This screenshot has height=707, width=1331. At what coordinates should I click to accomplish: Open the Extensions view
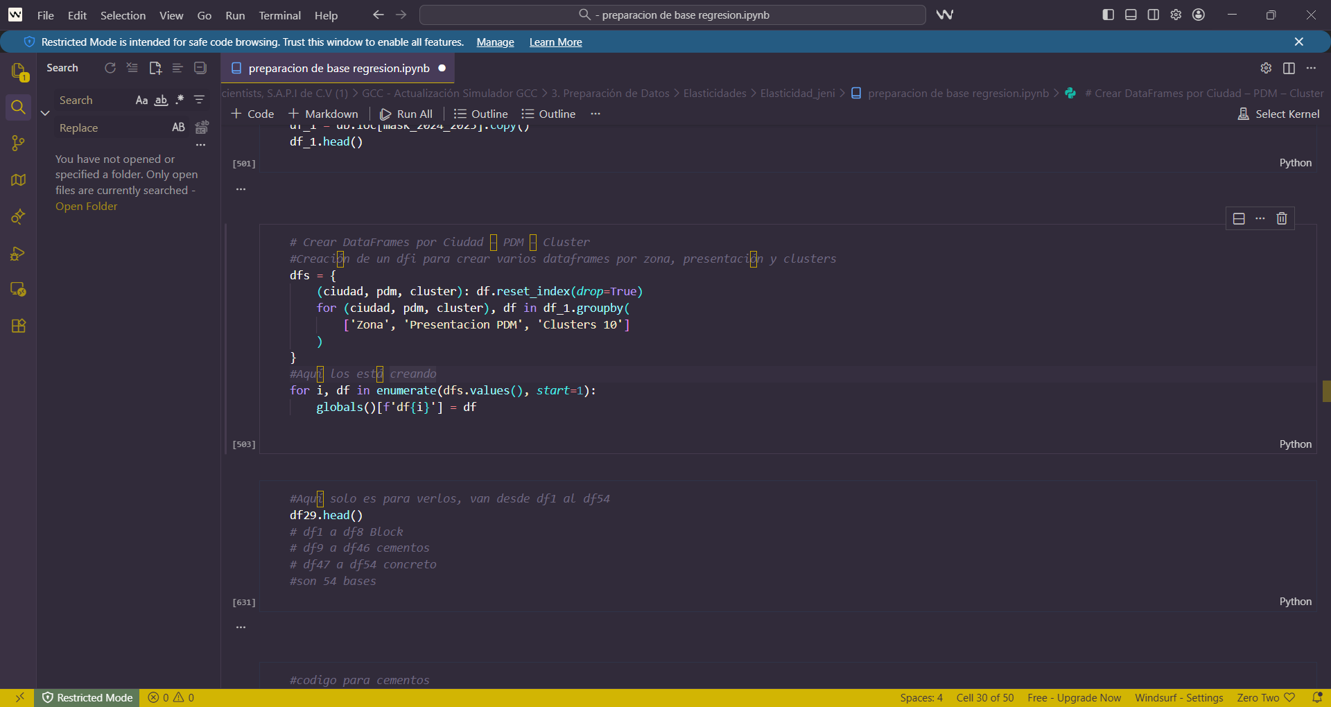click(x=19, y=326)
